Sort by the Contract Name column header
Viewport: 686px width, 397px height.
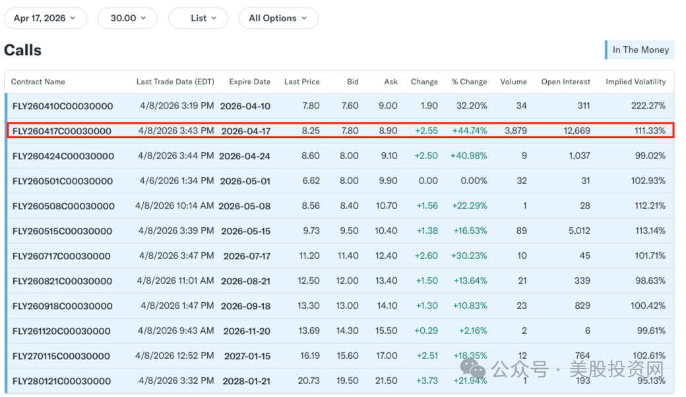pos(38,82)
